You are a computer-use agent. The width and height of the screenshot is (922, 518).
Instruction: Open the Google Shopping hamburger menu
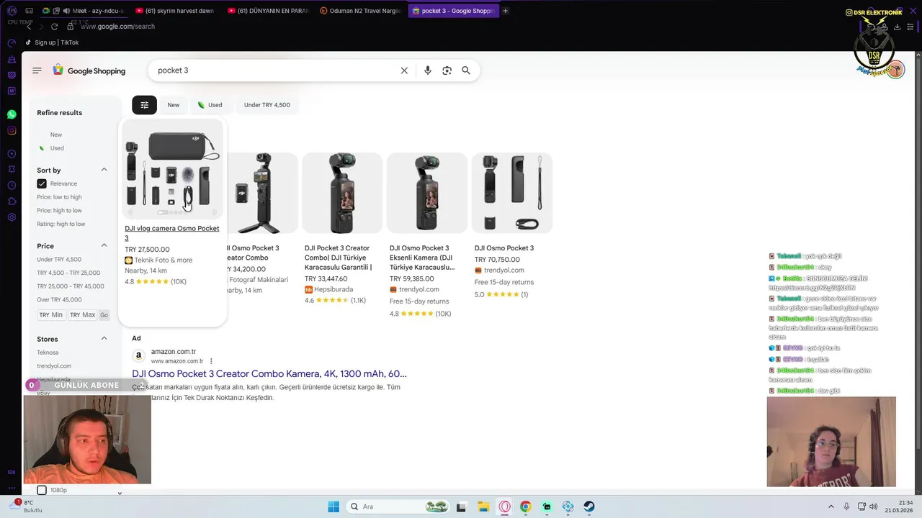tap(37, 71)
